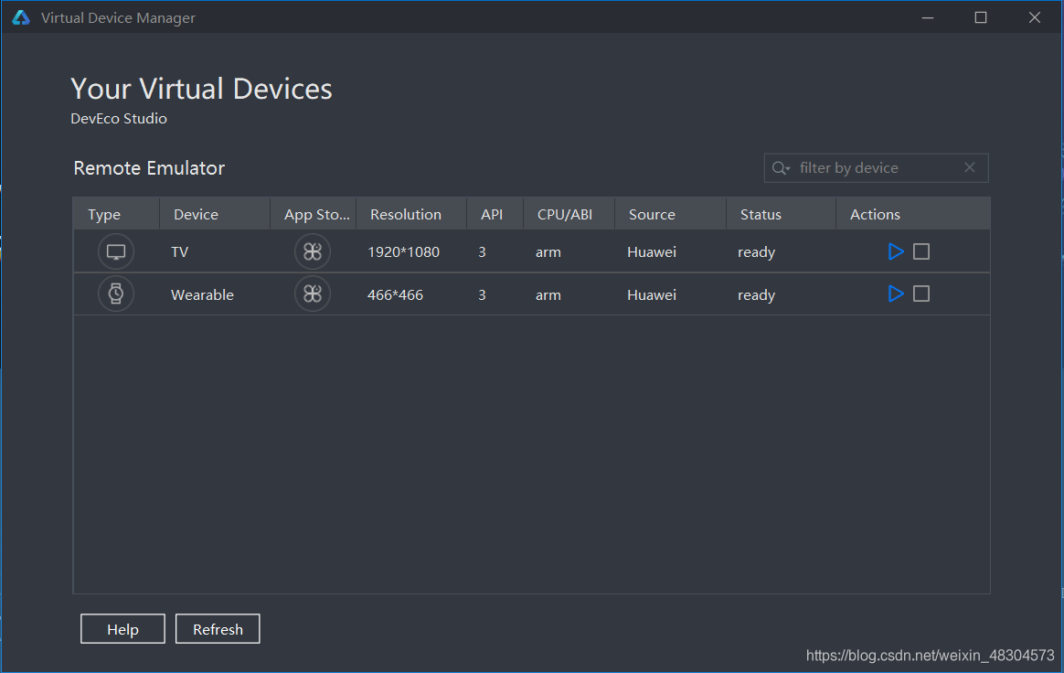The image size is (1064, 673).
Task: Click the Actions column header
Action: 913,214
